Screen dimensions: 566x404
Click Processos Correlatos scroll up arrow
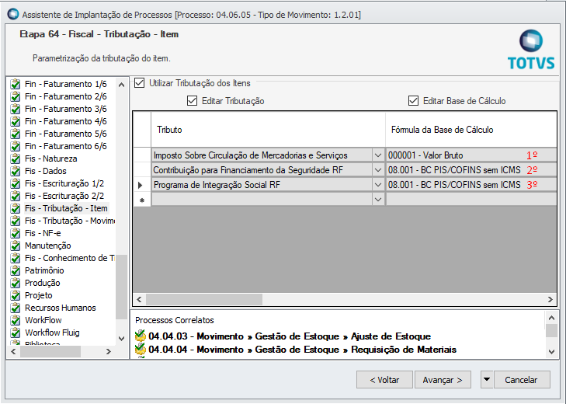coord(551,318)
